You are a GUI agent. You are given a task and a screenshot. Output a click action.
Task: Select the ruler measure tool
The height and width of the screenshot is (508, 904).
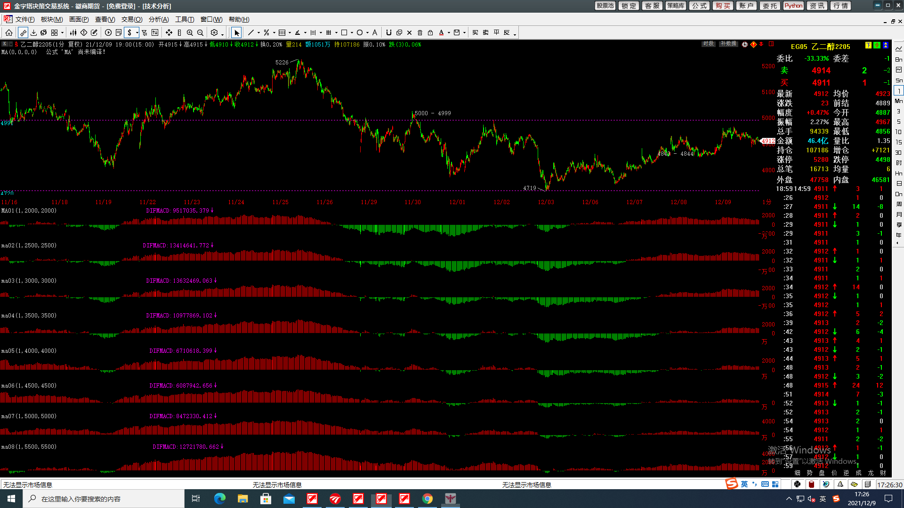pos(23,32)
